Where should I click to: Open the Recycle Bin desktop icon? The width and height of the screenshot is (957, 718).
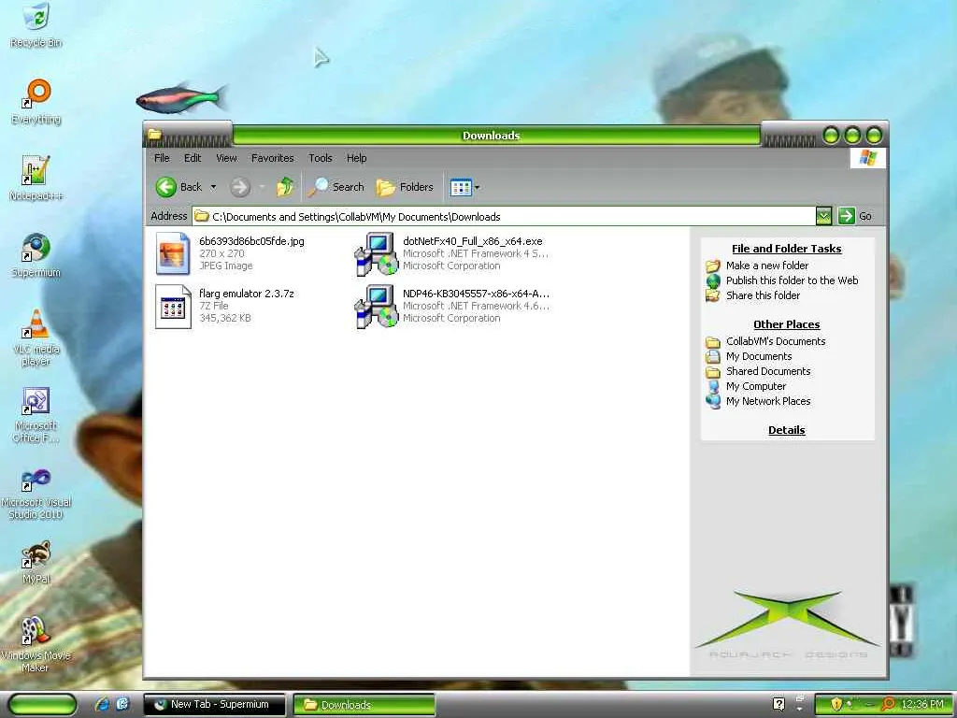tap(36, 24)
